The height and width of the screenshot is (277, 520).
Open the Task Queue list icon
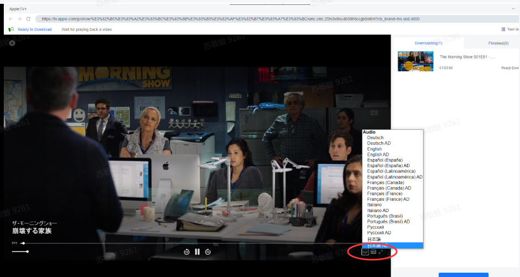(x=503, y=29)
